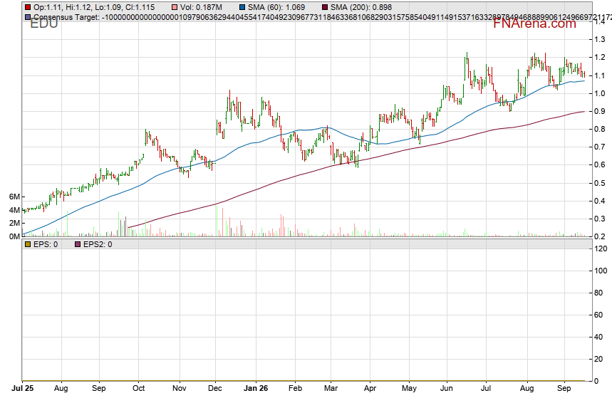Click the Consensus Target legend square
Viewport: 612px width, 403px height.
(28, 17)
